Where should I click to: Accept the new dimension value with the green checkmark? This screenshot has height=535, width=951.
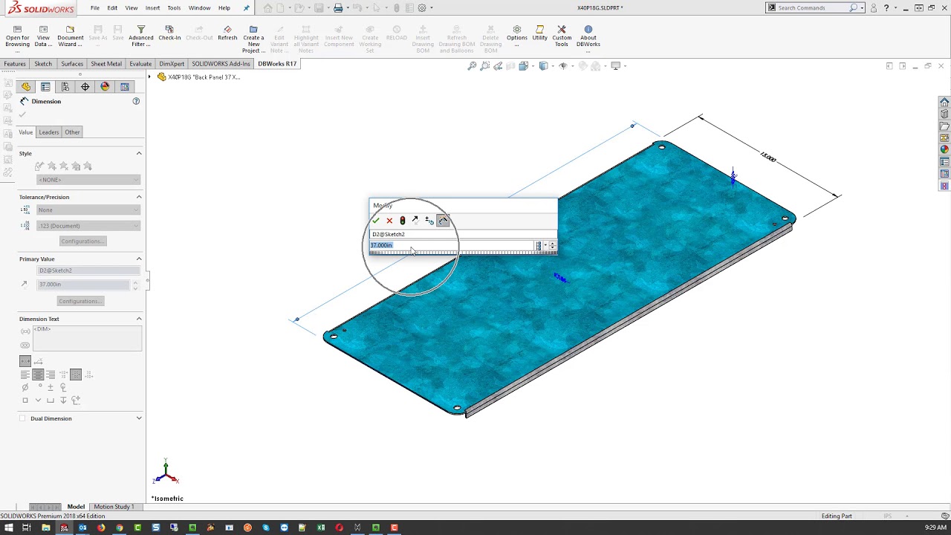376,220
